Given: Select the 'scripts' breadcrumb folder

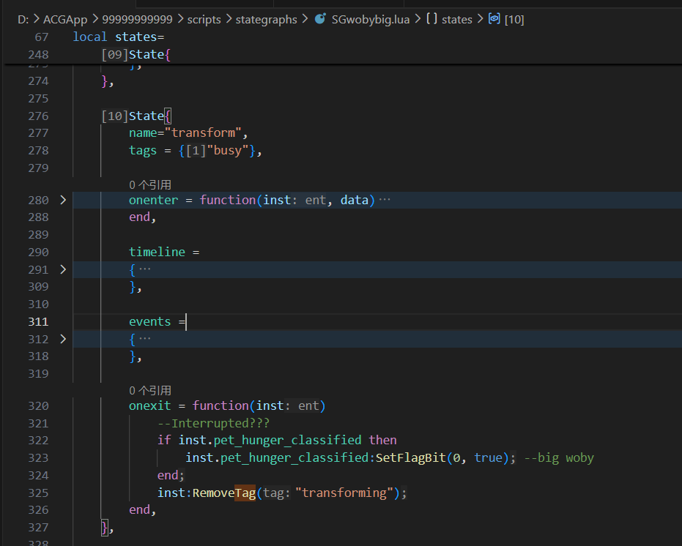Looking at the screenshot, I should pyautogui.click(x=204, y=20).
